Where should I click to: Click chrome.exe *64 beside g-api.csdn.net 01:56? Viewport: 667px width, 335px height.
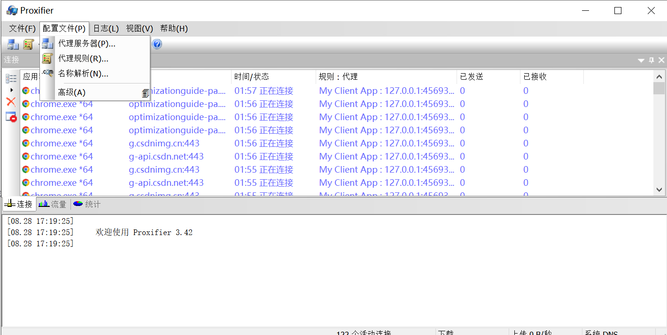(x=62, y=156)
